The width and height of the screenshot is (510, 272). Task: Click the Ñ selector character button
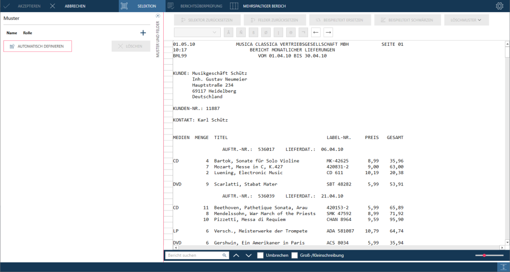click(241, 33)
